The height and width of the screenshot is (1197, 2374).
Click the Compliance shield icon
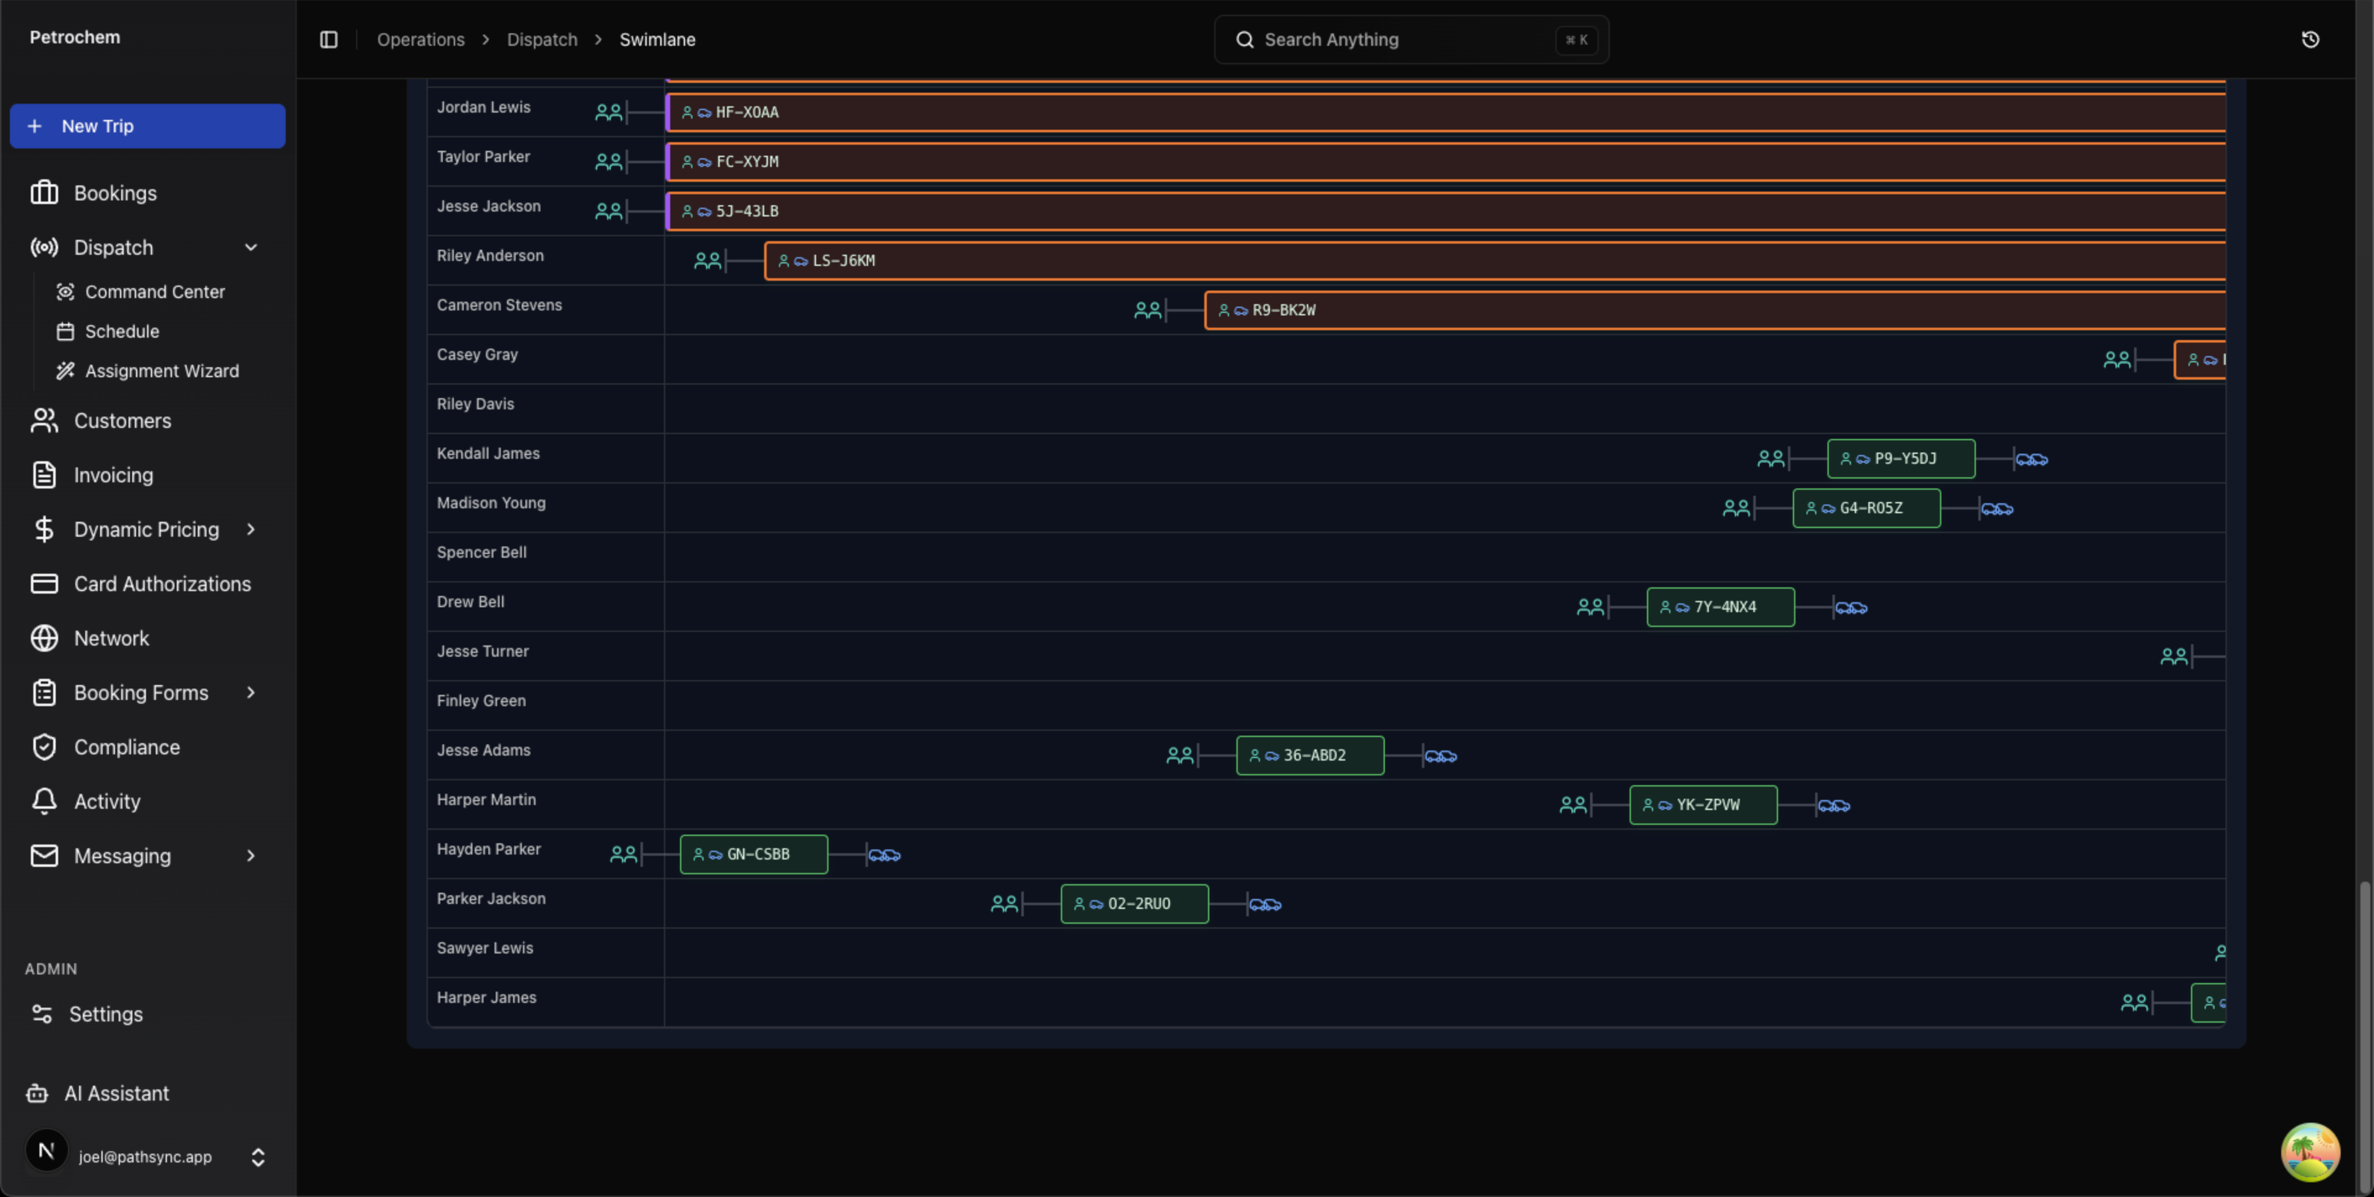click(x=45, y=746)
